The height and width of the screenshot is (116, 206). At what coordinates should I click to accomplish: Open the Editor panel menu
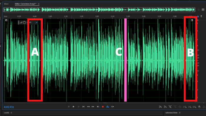pos(39,4)
